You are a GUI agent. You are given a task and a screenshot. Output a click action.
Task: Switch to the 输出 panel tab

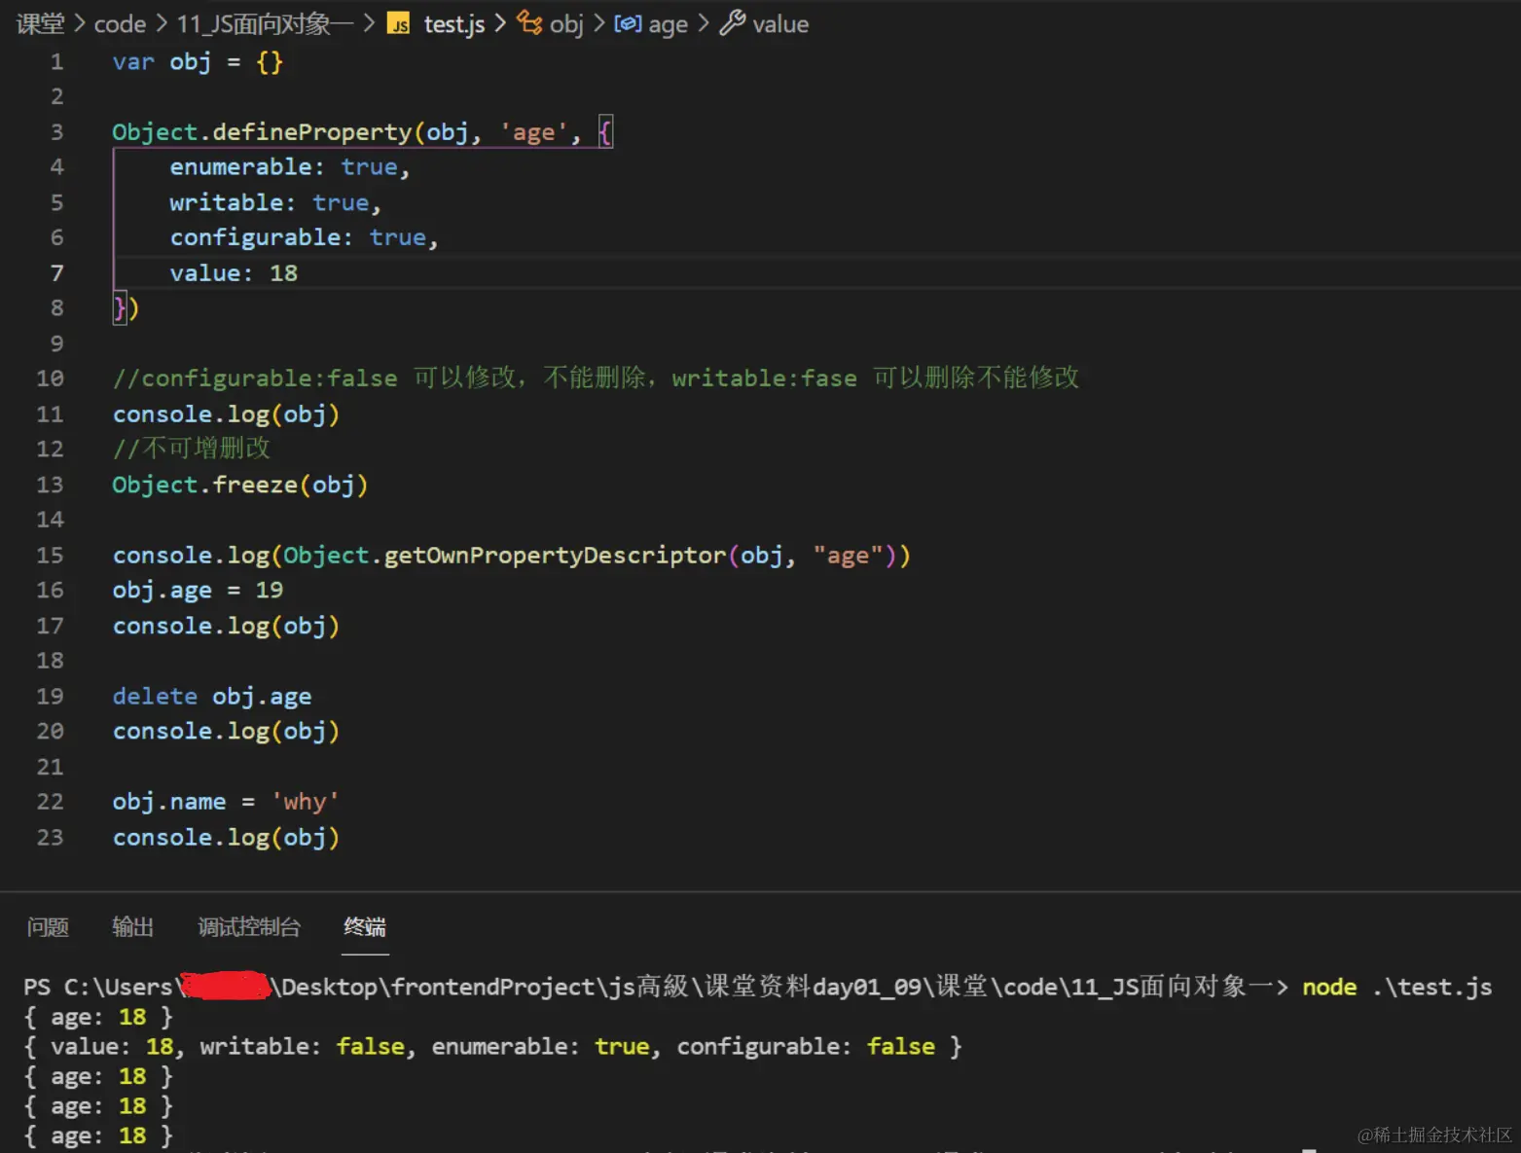click(x=133, y=927)
